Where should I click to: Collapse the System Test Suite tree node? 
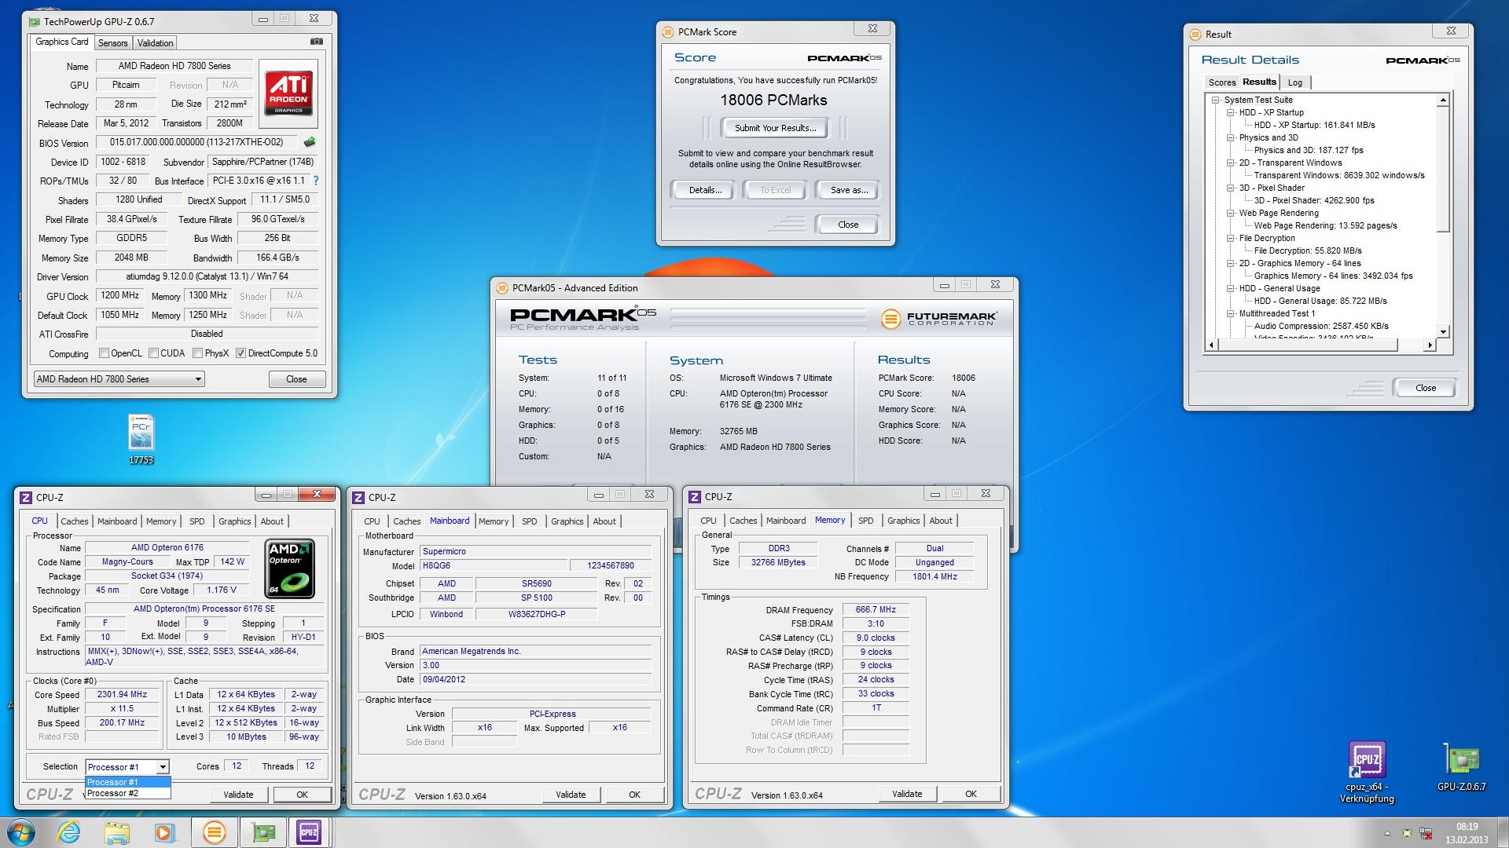pyautogui.click(x=1216, y=101)
